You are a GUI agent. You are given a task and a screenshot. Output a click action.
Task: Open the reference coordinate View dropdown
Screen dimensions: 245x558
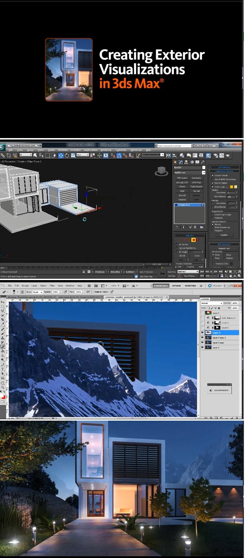point(82,155)
